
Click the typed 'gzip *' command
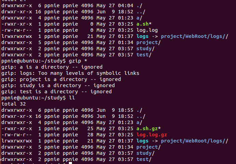77,61
